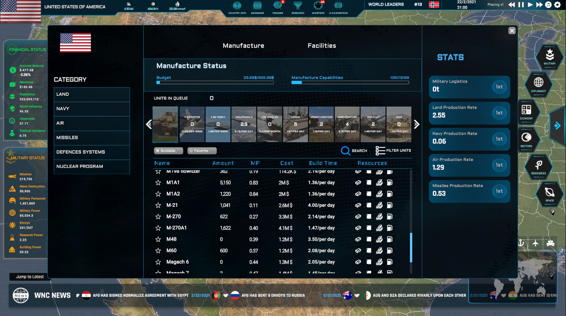Select the Minuteman III unit thumbnail
The height and width of the screenshot is (316, 566).
244,124
